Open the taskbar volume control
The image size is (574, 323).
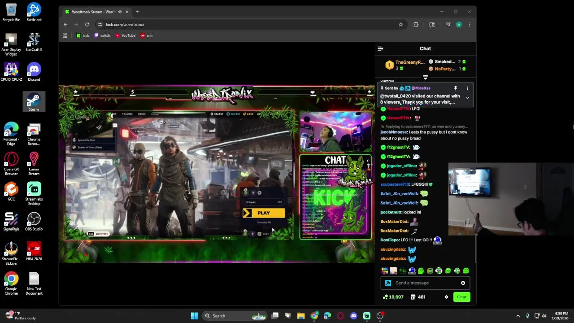(x=544, y=316)
